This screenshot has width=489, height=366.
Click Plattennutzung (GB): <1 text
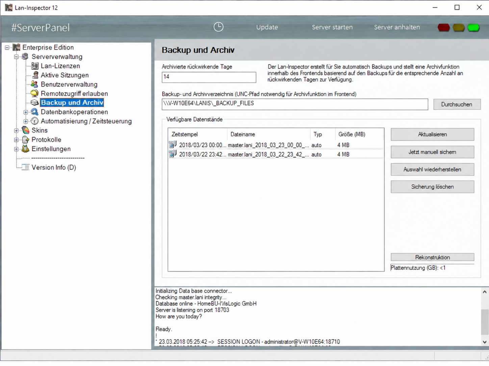pos(418,268)
